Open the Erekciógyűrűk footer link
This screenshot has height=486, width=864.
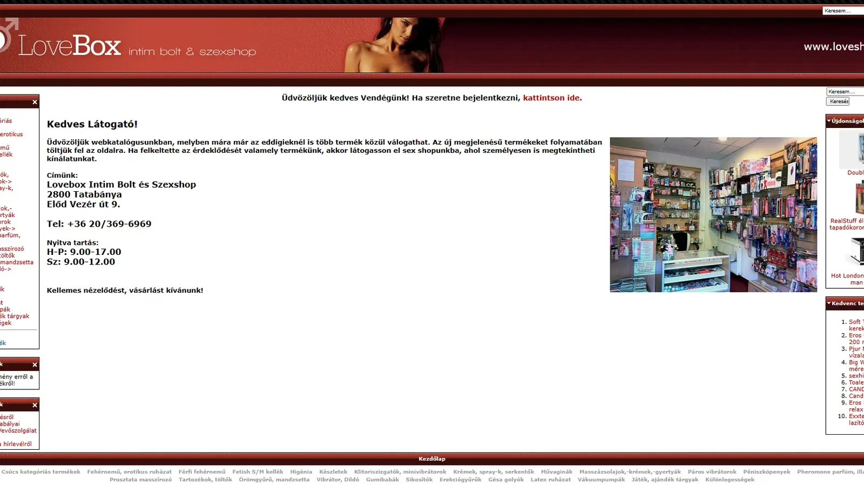click(460, 480)
